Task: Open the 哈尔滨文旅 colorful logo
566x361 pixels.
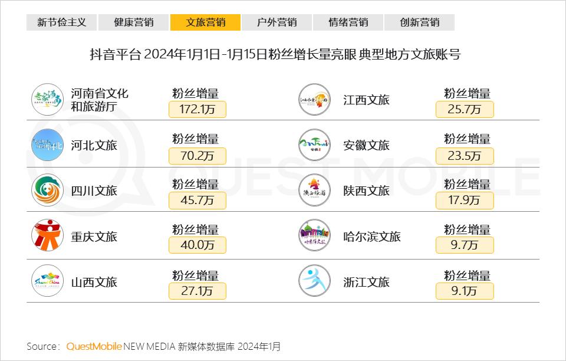Action: click(x=315, y=235)
